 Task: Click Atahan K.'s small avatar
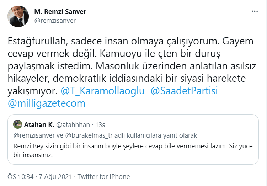[x=17, y=124]
